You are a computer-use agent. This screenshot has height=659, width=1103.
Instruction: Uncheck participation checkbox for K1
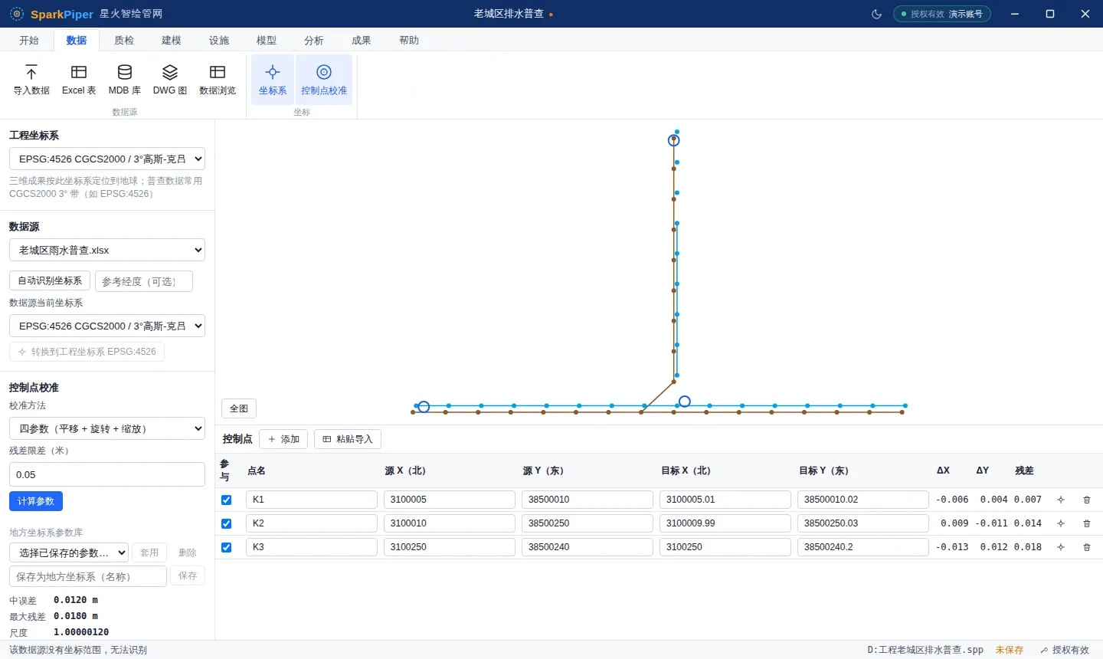(226, 500)
